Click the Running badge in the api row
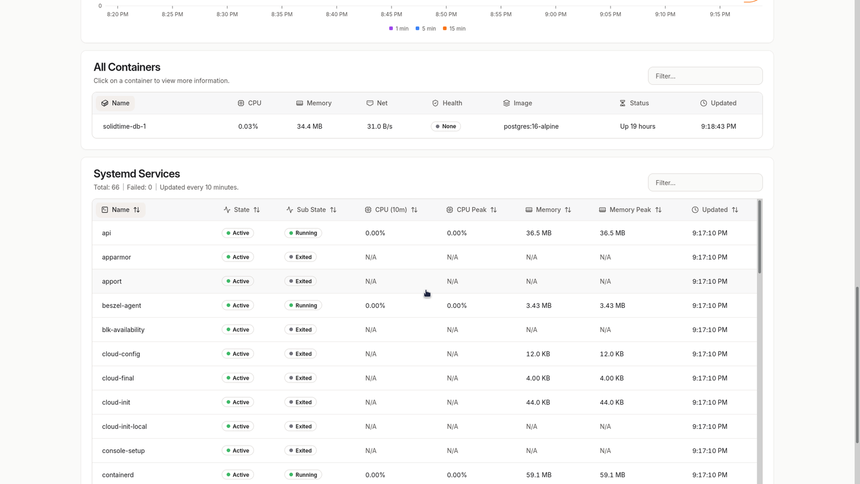 303,233
